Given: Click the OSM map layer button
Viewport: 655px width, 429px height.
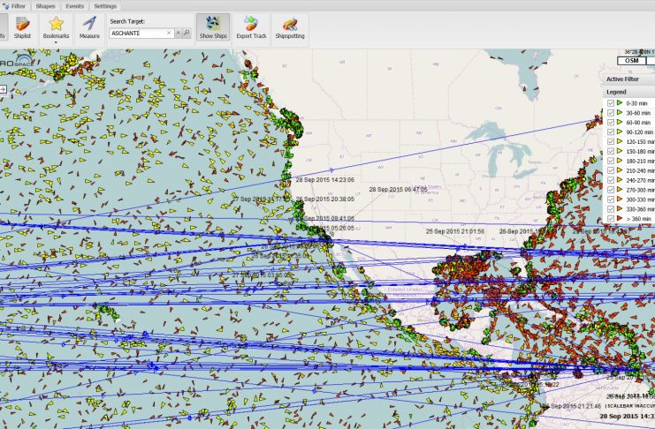Looking at the screenshot, I should pyautogui.click(x=632, y=61).
